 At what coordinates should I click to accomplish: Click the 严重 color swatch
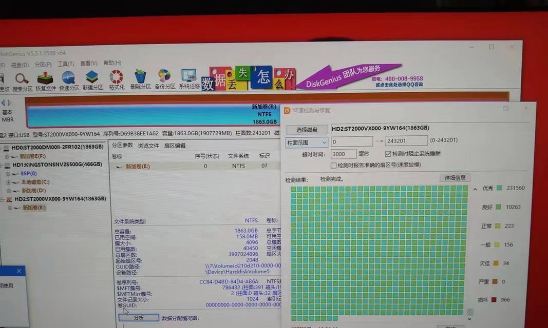point(495,281)
